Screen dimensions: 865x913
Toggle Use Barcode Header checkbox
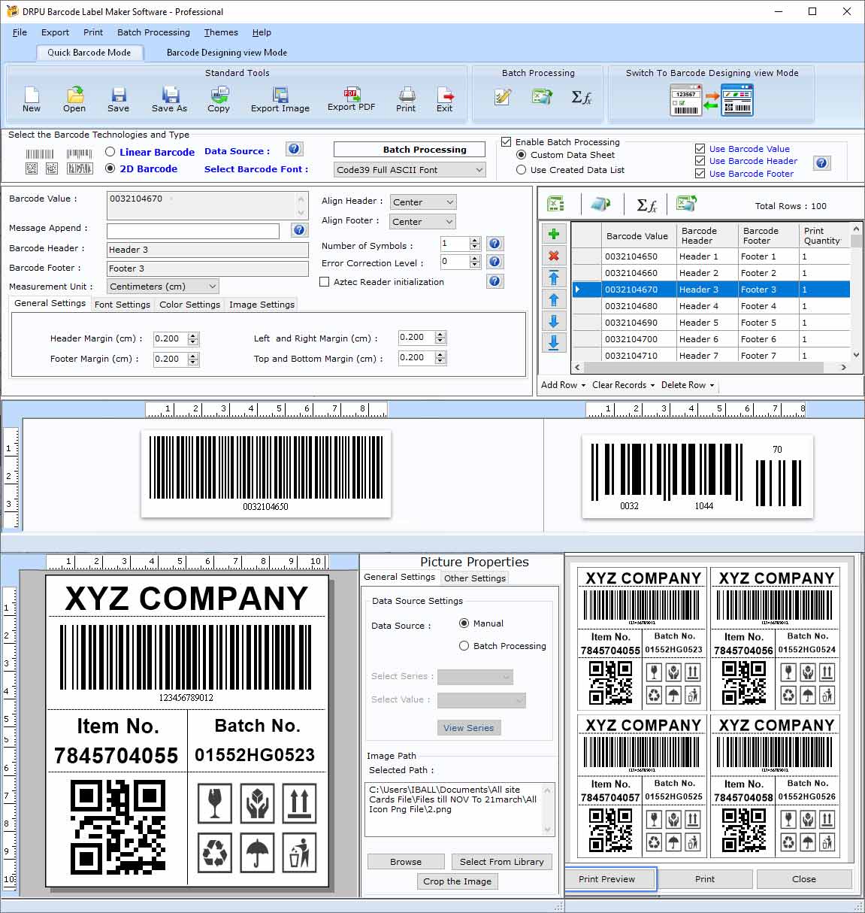click(x=700, y=161)
